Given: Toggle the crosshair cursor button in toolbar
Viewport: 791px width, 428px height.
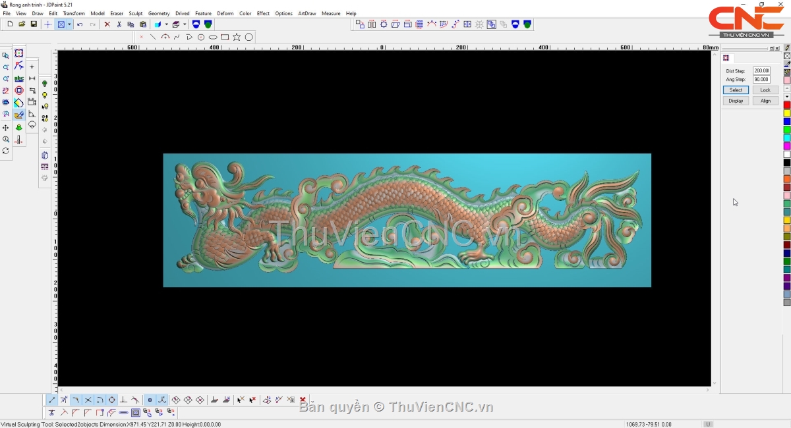Looking at the screenshot, I should [47, 24].
